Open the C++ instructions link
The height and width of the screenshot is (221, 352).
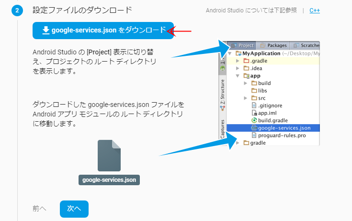point(315,11)
